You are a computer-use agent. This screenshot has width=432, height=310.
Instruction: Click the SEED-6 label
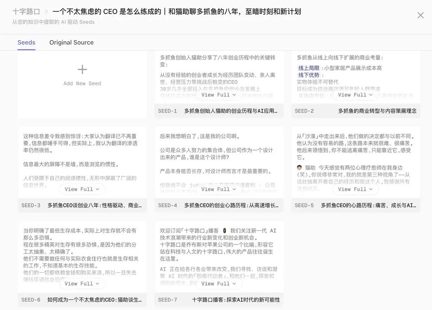pos(31,300)
